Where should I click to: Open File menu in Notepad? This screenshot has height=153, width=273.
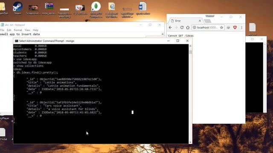pos(2,30)
